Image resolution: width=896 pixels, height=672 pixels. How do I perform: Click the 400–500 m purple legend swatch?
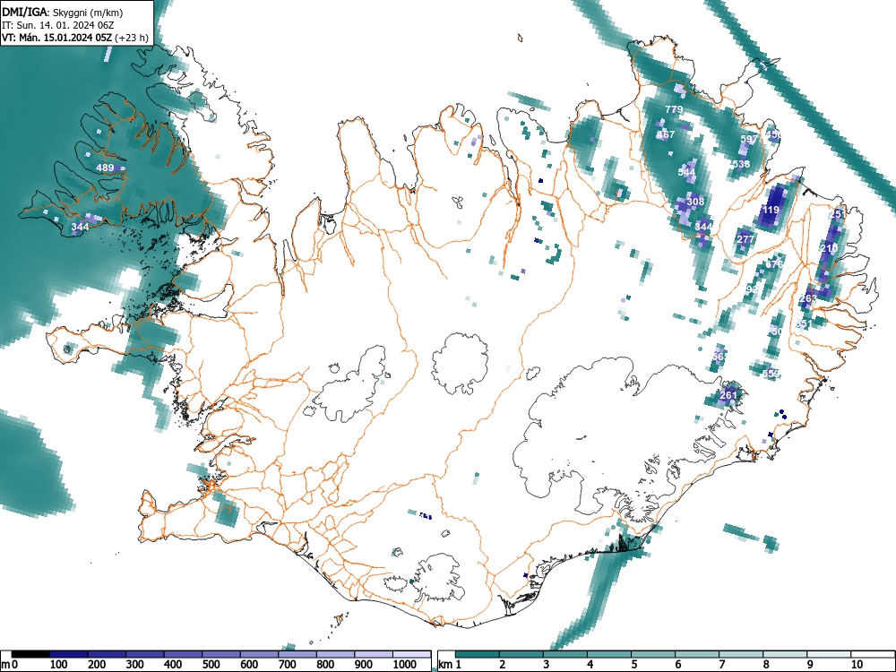[184, 654]
